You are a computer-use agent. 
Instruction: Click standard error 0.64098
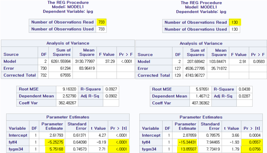coord(80,142)
